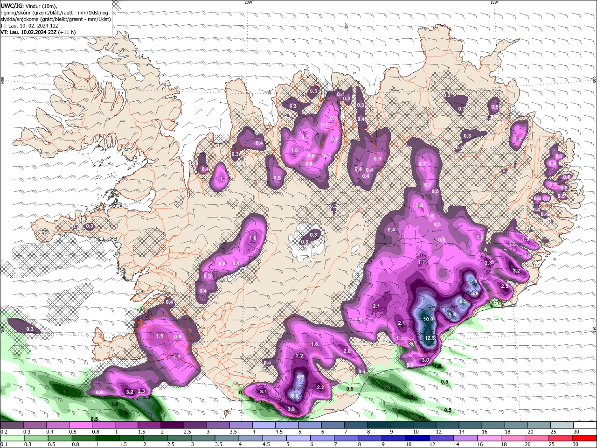Click the '6.3' snowfall value on the map
The height and width of the screenshot is (448, 597).
(463, 302)
